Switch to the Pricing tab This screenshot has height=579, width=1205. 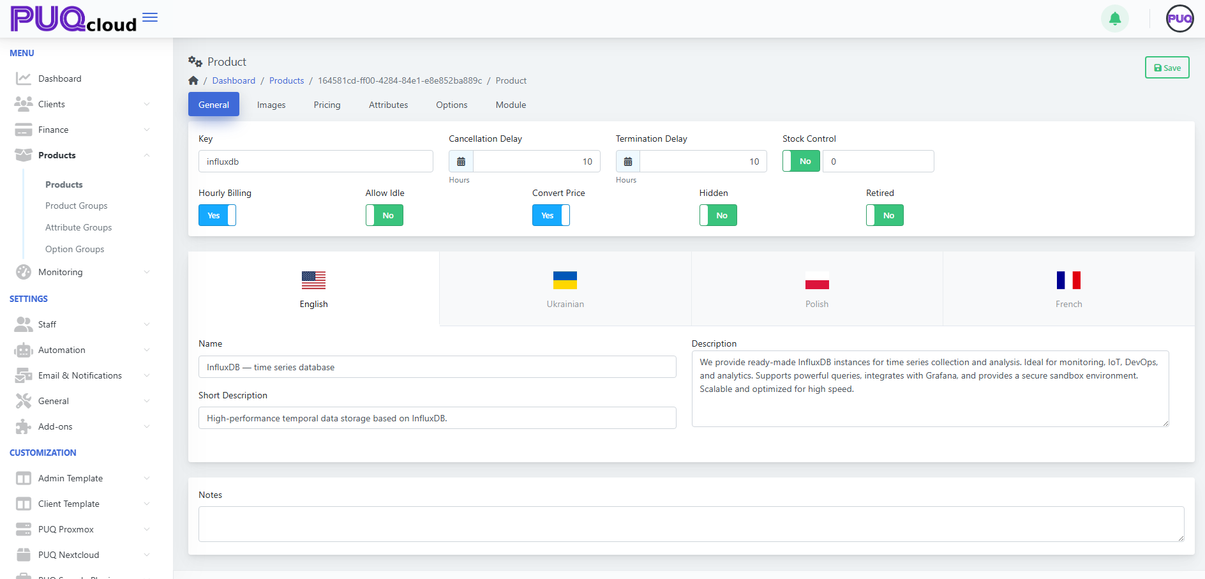click(327, 105)
